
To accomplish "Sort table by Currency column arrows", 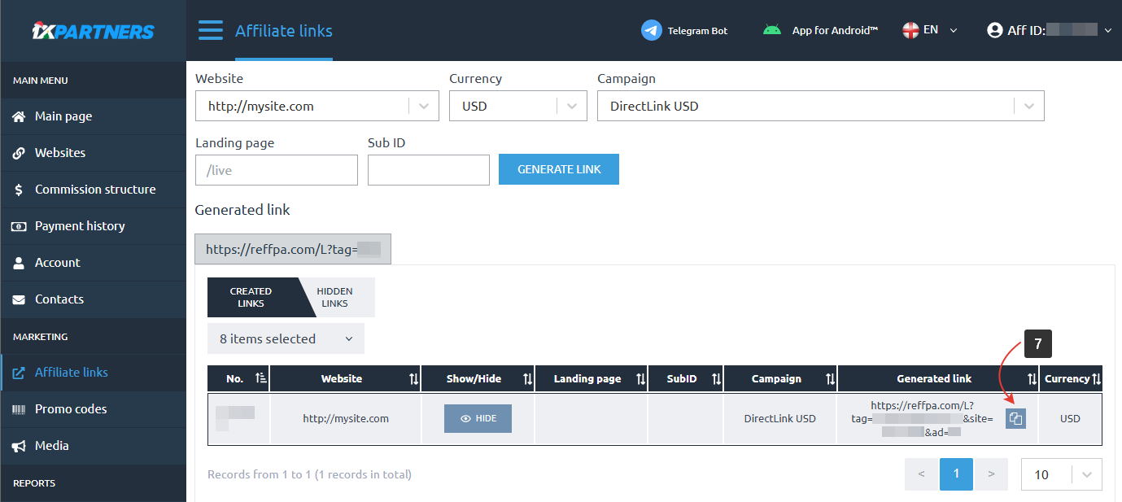I will tap(1096, 378).
